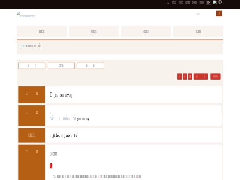The height and width of the screenshot is (180, 240).
Task: Click the first blue zhuyin pronunciation link
Action: (52, 119)
